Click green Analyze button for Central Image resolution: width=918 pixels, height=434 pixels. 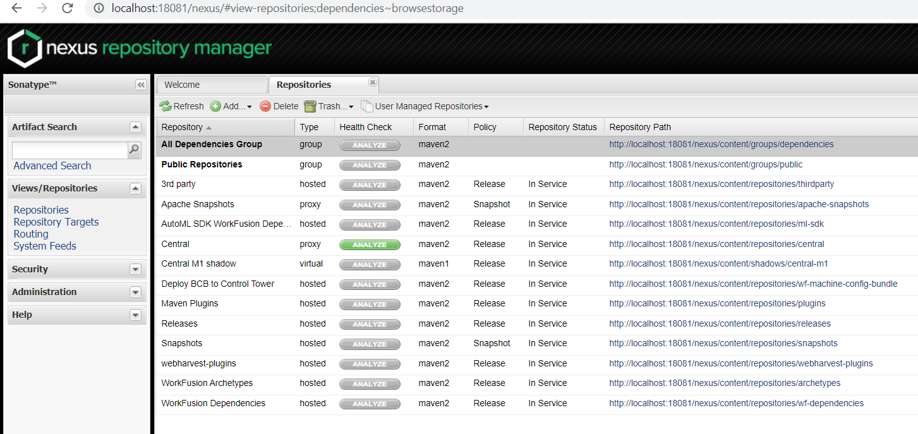pos(370,244)
